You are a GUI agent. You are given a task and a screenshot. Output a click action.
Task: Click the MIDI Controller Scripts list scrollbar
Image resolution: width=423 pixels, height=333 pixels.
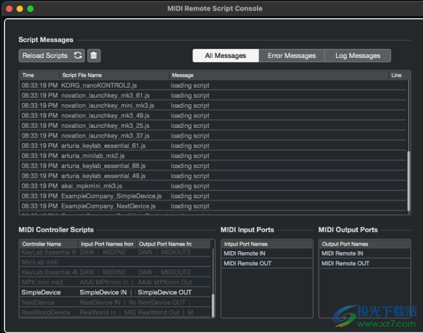(x=213, y=305)
